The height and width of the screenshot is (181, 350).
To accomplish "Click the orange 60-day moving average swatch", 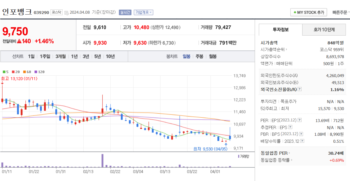I will pos(24,72).
